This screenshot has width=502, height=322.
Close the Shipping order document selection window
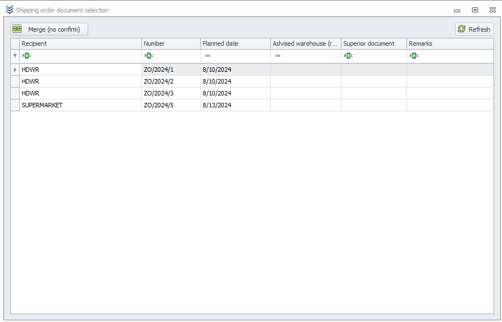click(x=493, y=10)
